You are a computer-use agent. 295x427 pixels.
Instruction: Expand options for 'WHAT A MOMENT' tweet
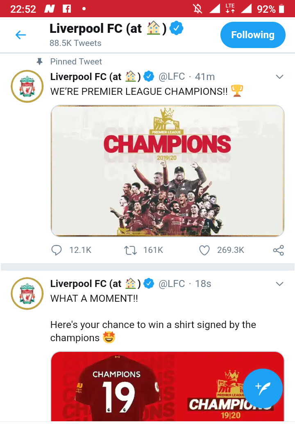pos(279,284)
